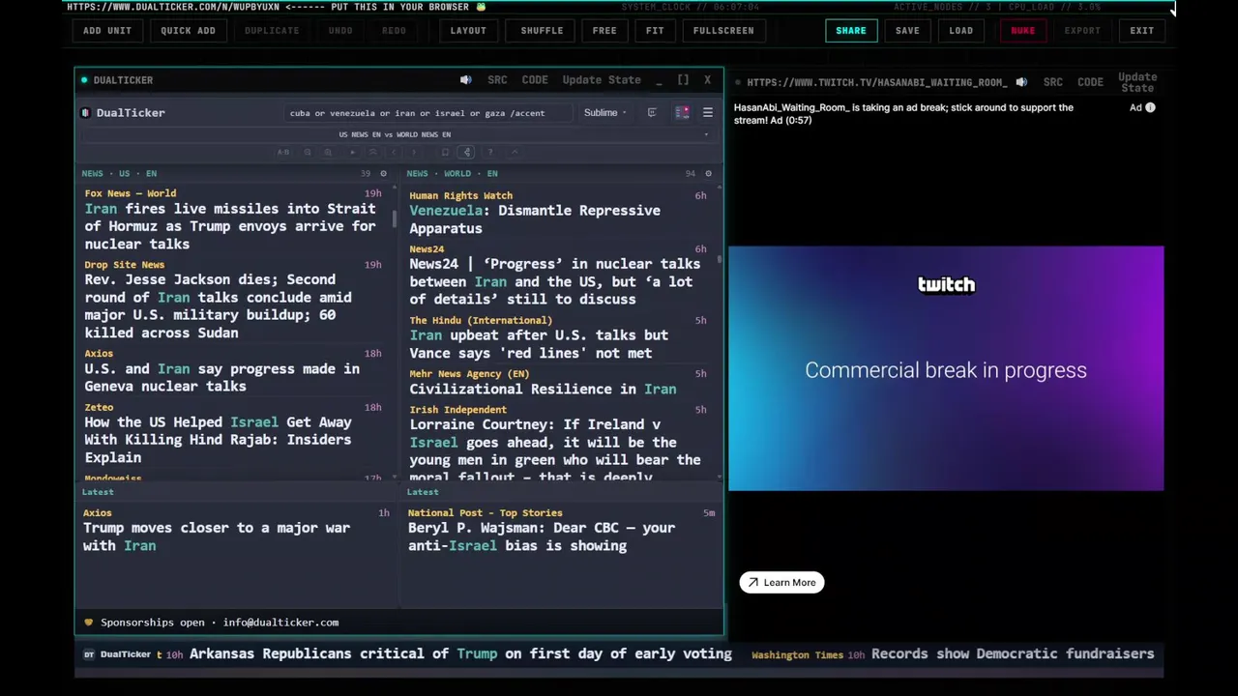This screenshot has height=696, width=1238.
Task: Open the DualTicker hamburger menu
Action: click(x=707, y=113)
